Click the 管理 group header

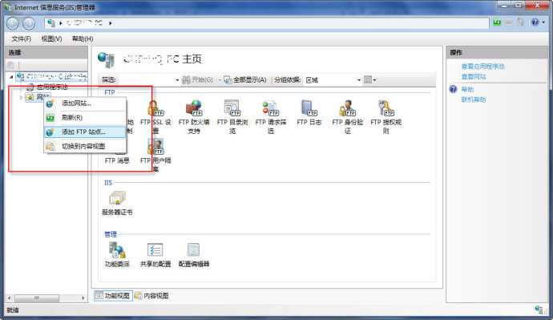click(111, 234)
